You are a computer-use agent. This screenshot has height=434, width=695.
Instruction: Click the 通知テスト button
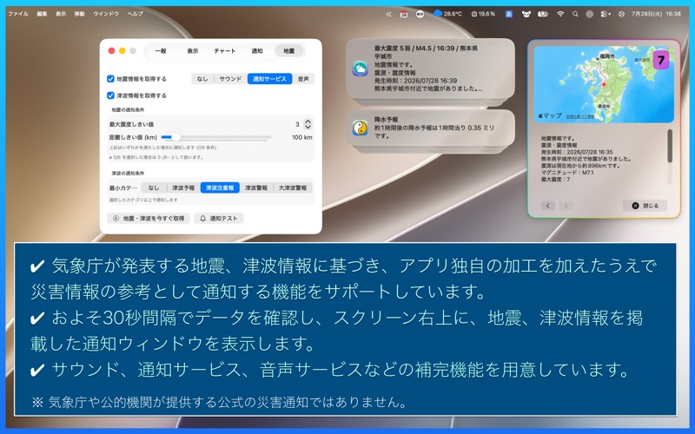click(x=219, y=219)
